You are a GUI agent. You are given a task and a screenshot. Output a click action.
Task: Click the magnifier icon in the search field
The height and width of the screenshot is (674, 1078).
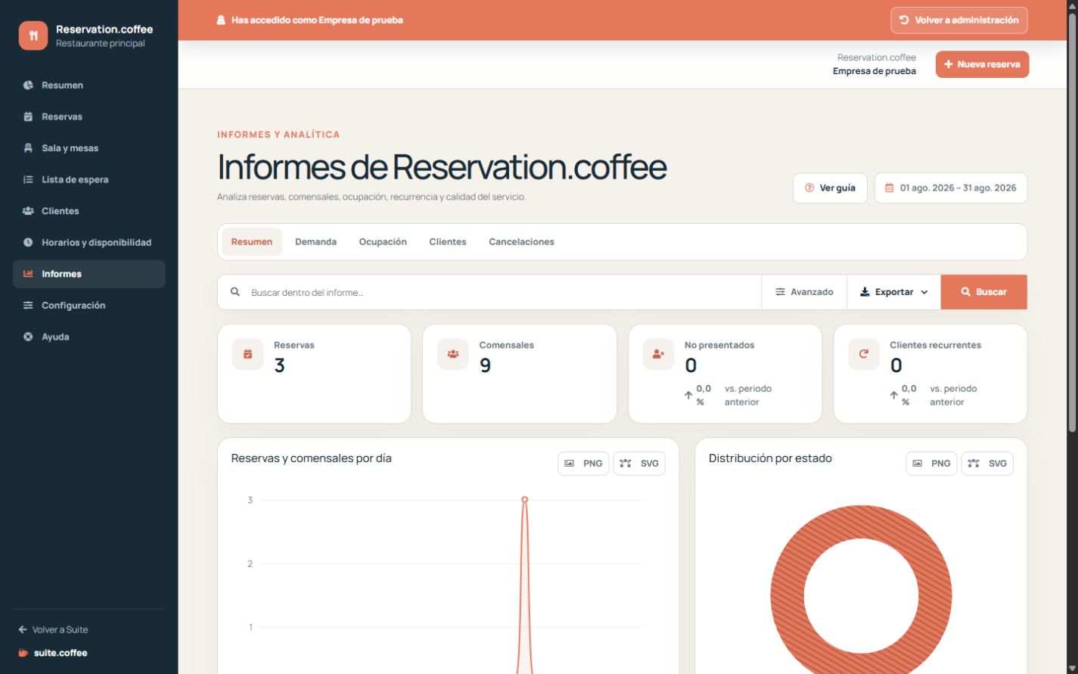coord(235,292)
